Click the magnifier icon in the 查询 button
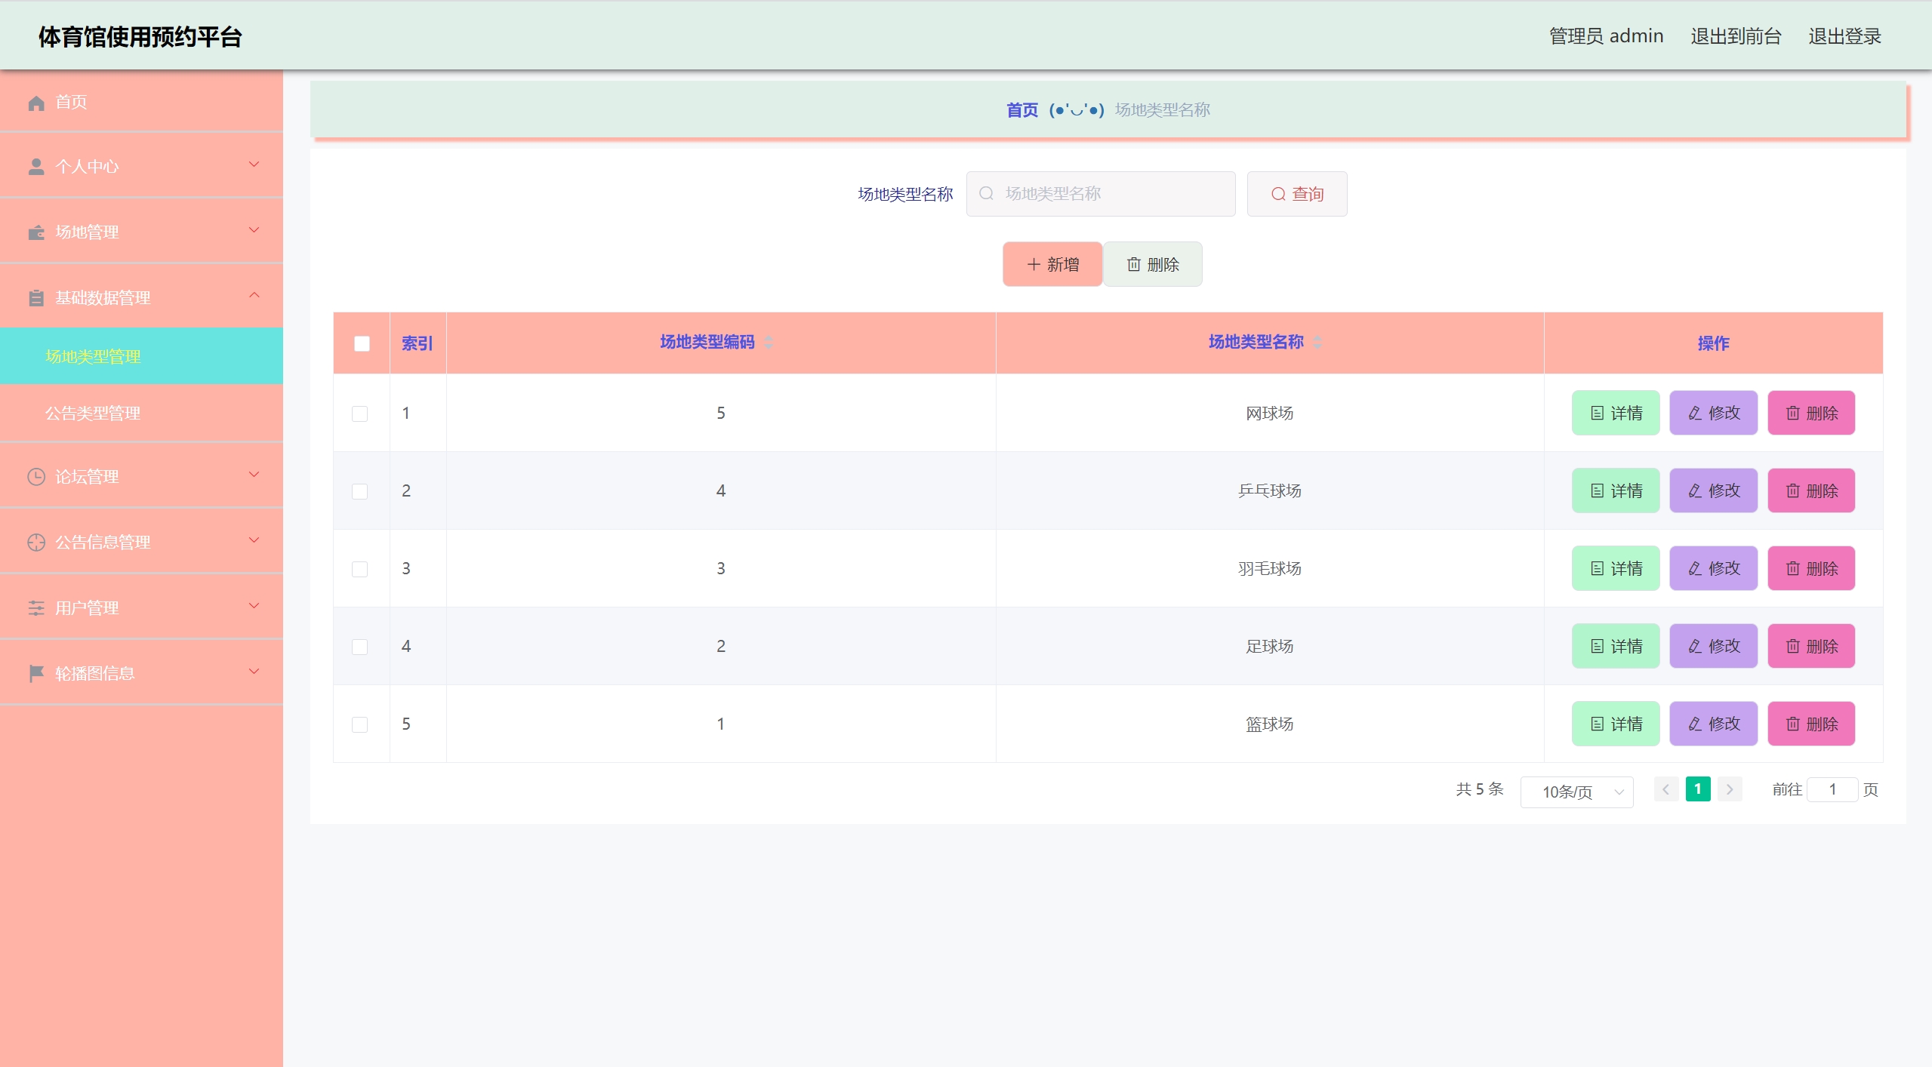This screenshot has width=1932, height=1067. point(1278,194)
